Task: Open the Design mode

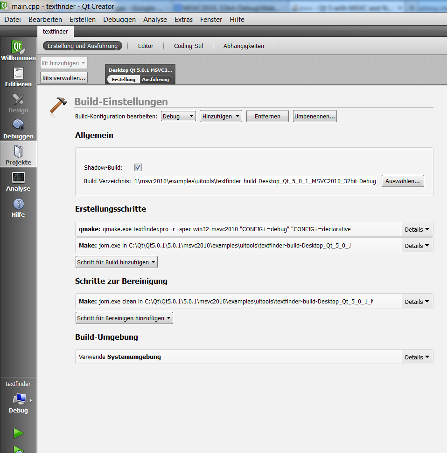Action: [x=18, y=103]
